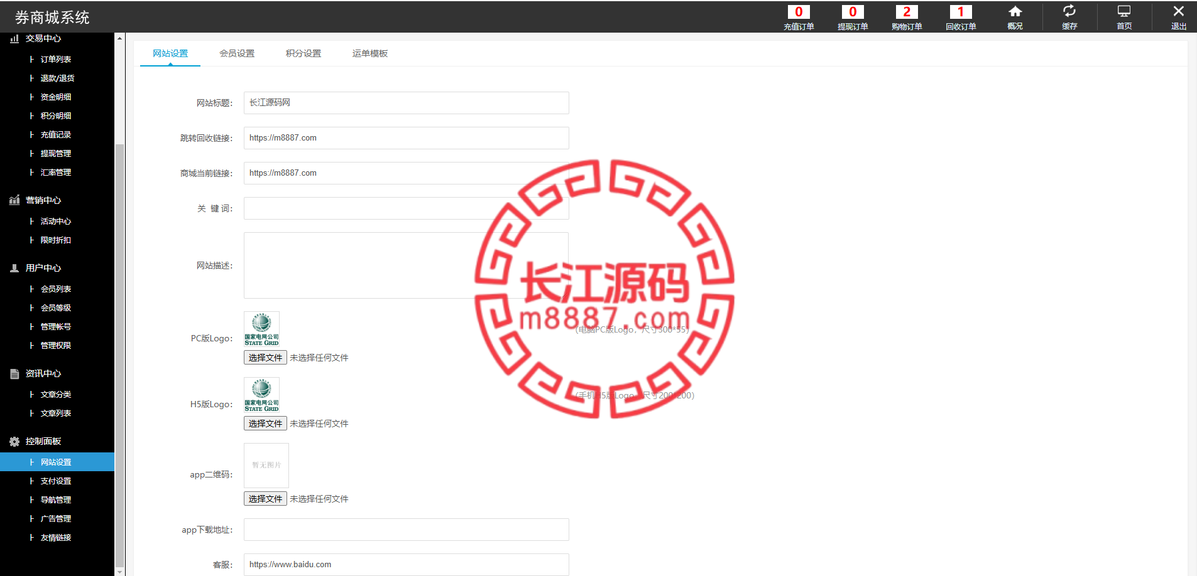The image size is (1197, 576).
Task: Open 退款/退货 in sidebar
Action: [x=57, y=78]
